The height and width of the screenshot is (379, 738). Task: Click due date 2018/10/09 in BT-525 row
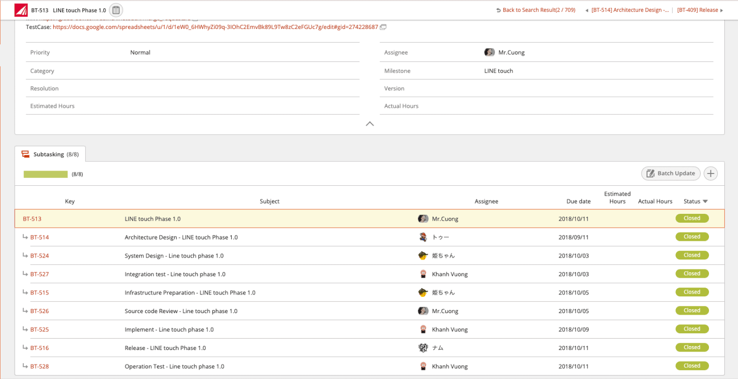coord(574,329)
